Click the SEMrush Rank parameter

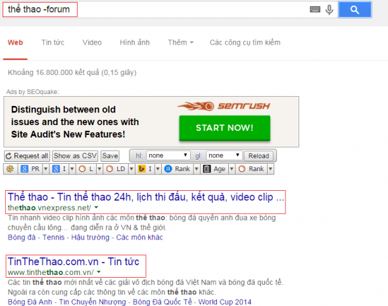click(x=251, y=169)
